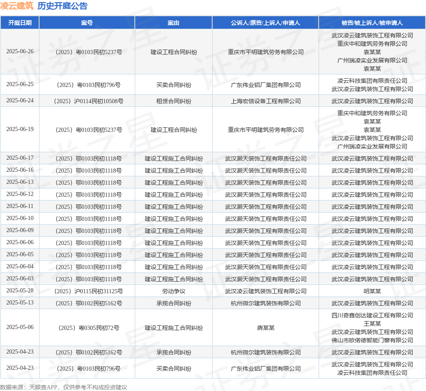Click the date cell 2025-06-12
This screenshot has height=391, width=426.
(20, 194)
